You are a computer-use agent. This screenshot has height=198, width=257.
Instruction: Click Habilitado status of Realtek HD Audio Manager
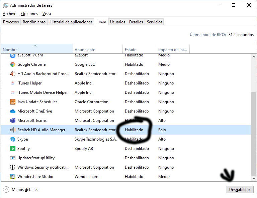134,130
